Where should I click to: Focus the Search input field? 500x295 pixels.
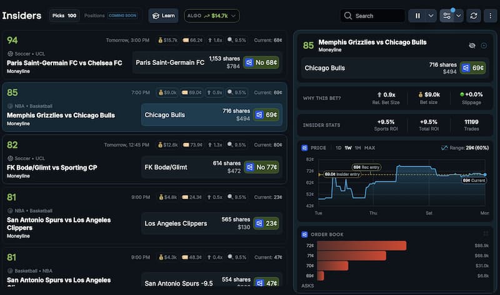click(372, 16)
